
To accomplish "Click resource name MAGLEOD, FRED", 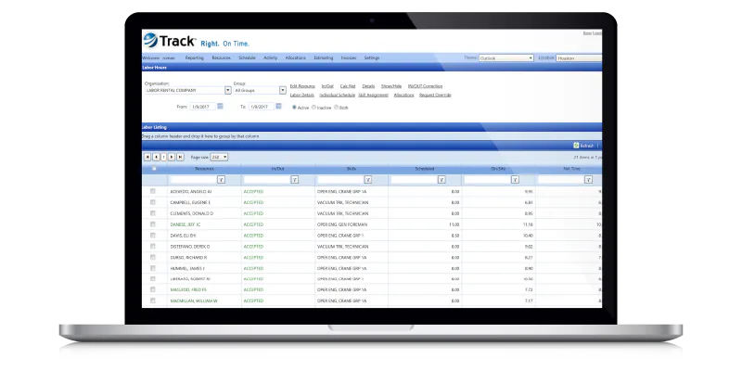I will click(188, 289).
